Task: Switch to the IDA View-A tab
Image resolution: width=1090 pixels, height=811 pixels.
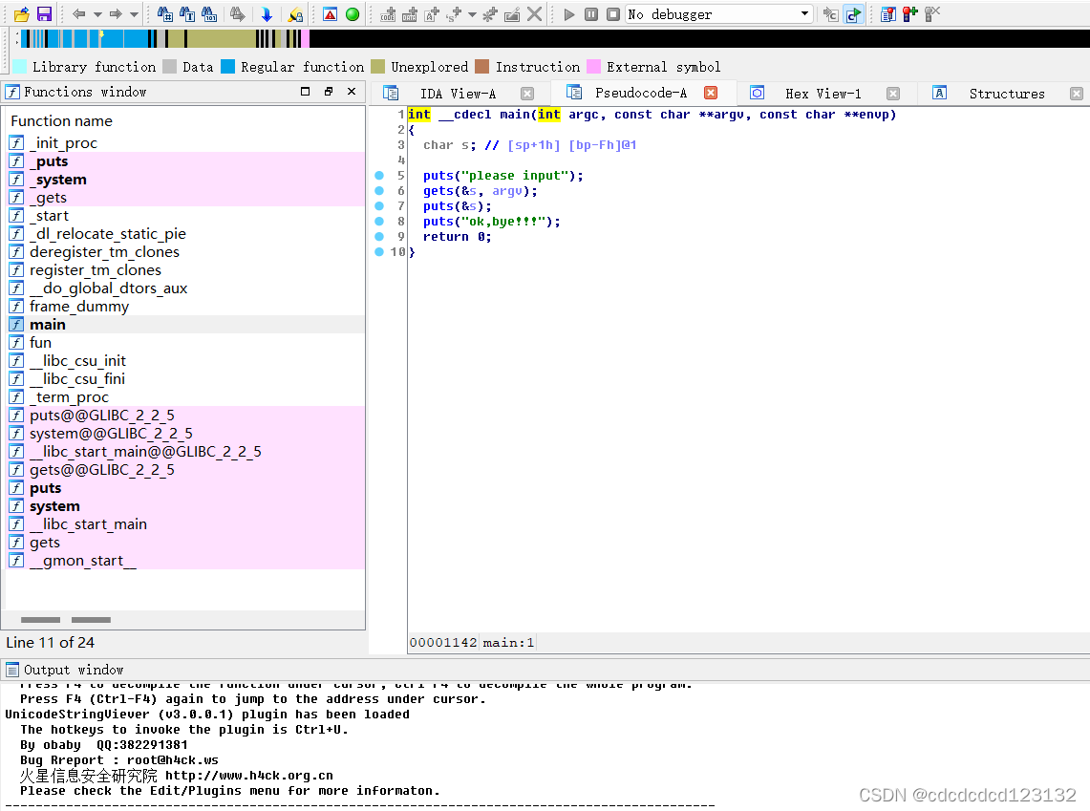Action: tap(459, 93)
